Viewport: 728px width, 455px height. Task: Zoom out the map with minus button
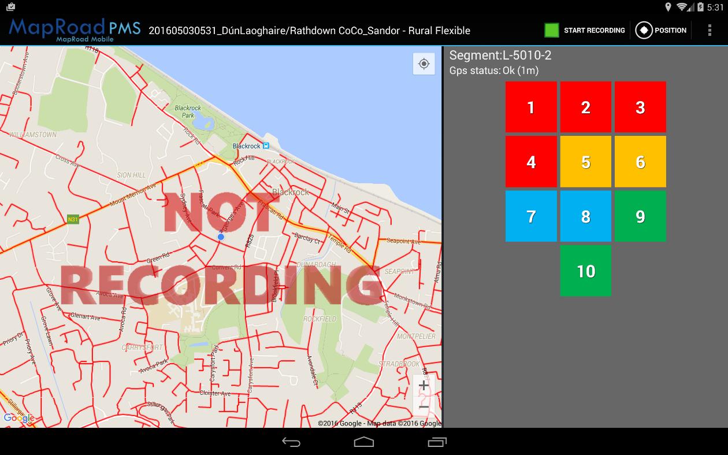(424, 407)
